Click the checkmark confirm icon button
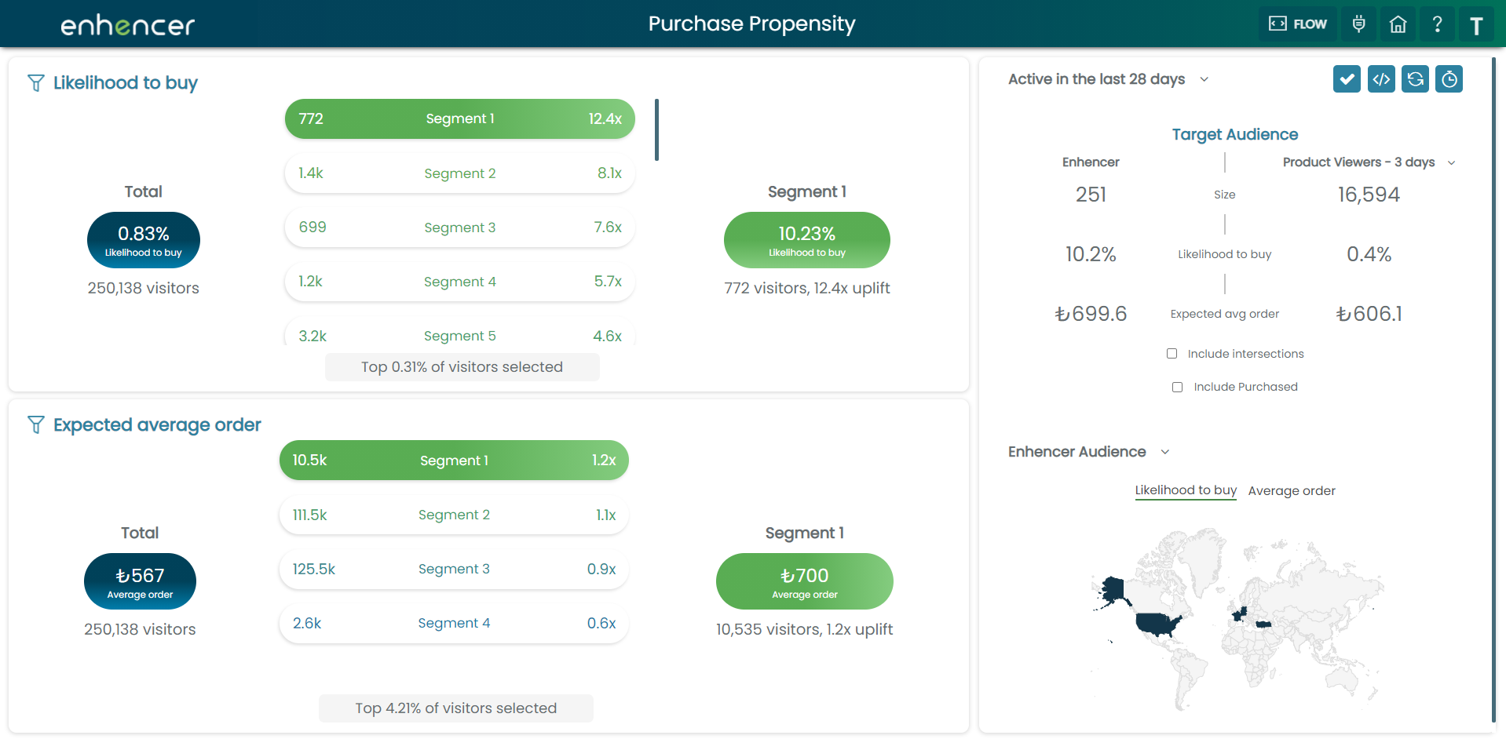 (1347, 79)
